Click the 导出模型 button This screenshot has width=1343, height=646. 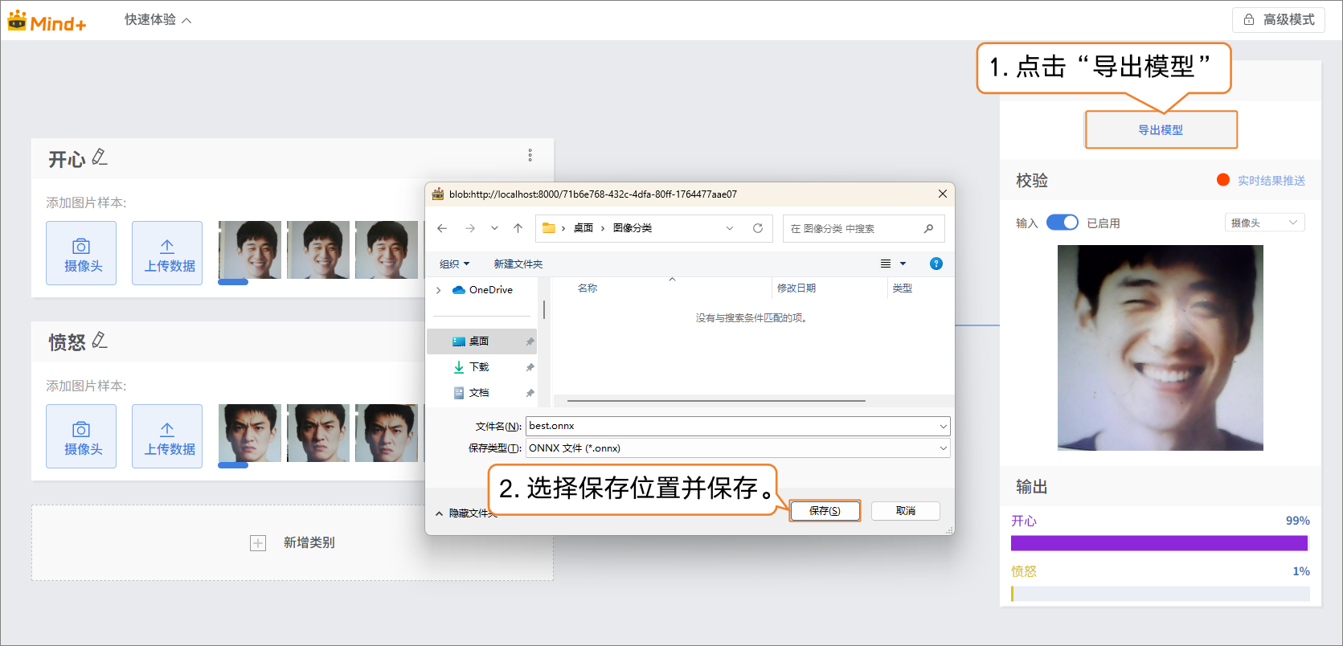point(1161,129)
